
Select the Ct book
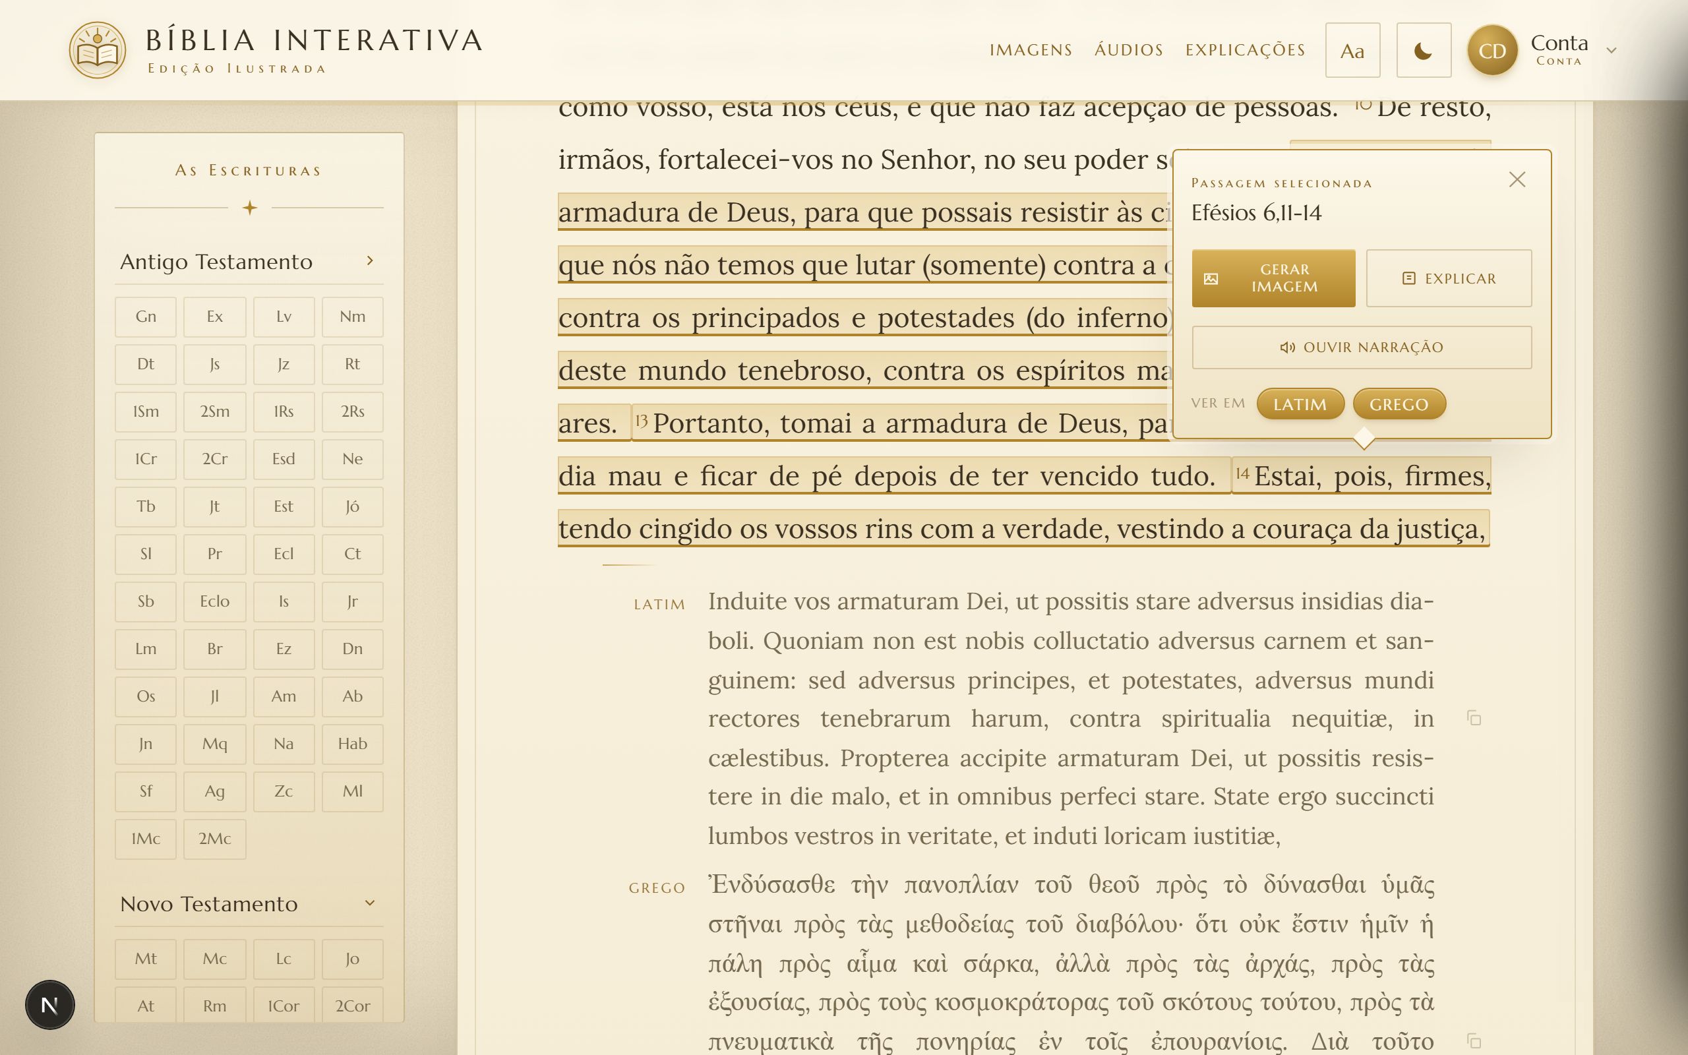[353, 554]
